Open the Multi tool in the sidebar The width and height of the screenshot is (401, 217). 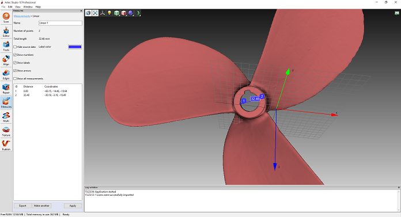point(6,117)
